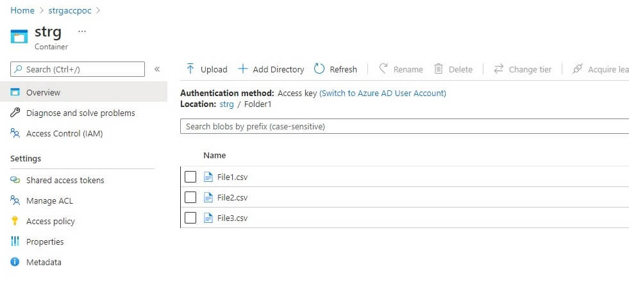Viewport: 629px width, 285px height.
Task: Click the Access policy key icon
Action: [x=15, y=221]
